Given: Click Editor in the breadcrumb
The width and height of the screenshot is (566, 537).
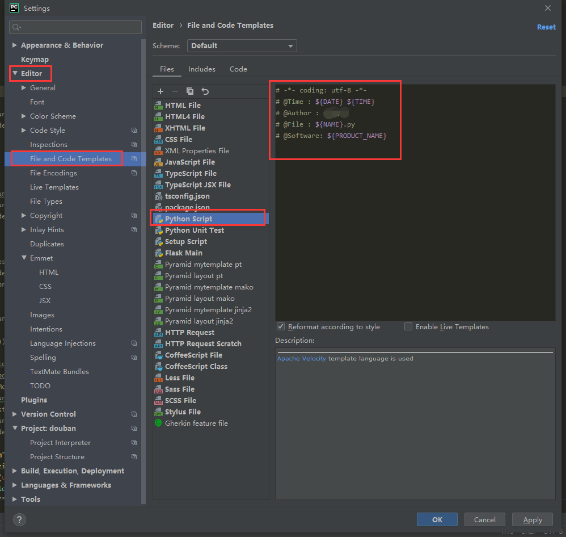Looking at the screenshot, I should pyautogui.click(x=163, y=26).
